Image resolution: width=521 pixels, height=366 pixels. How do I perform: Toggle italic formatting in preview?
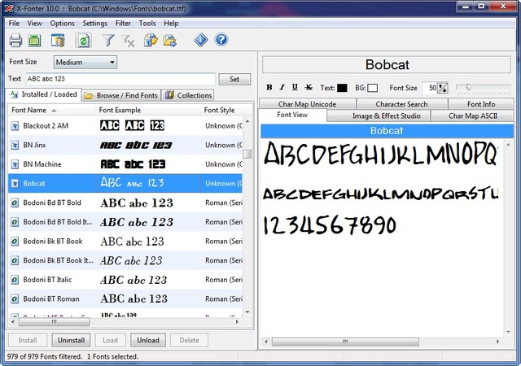282,88
